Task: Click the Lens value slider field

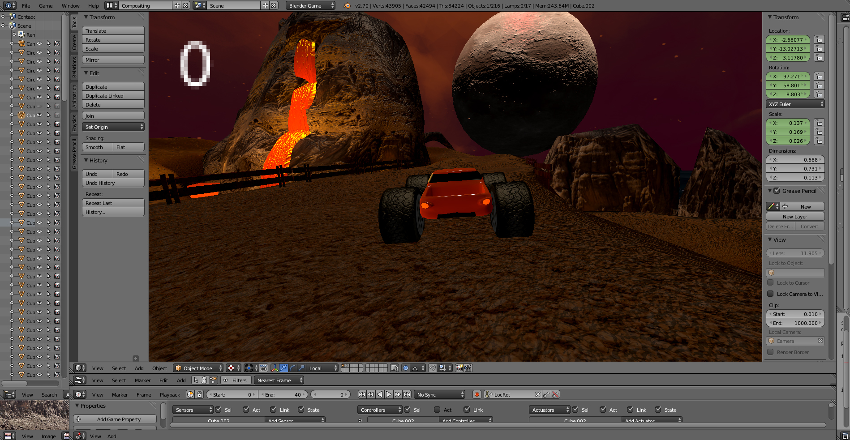Action: pos(795,253)
